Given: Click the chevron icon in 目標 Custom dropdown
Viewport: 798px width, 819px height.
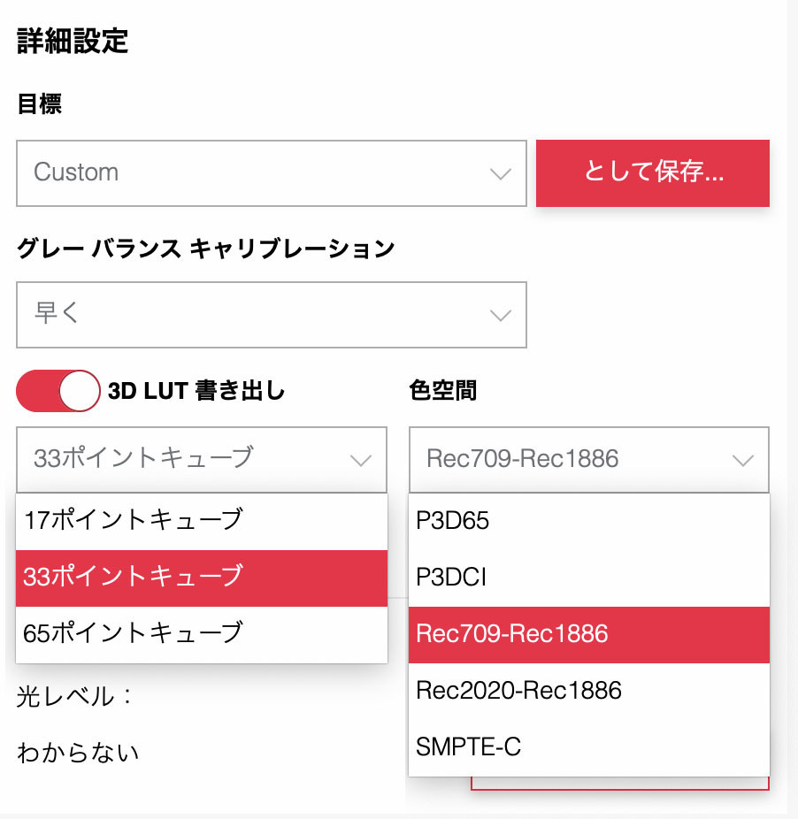Looking at the screenshot, I should pos(501,173).
